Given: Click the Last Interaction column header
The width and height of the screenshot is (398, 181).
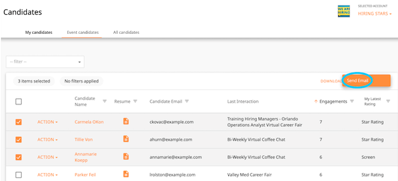Looking at the screenshot, I should click(x=243, y=101).
